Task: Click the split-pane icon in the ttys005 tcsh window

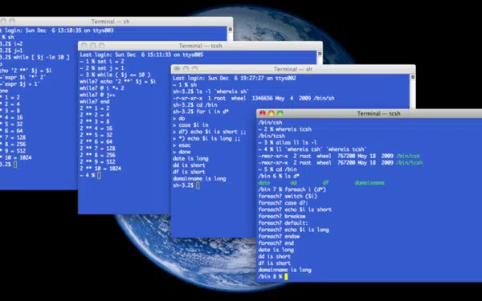Action: tap(320, 54)
